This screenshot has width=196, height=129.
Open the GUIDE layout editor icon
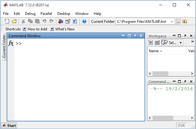coord(68,21)
